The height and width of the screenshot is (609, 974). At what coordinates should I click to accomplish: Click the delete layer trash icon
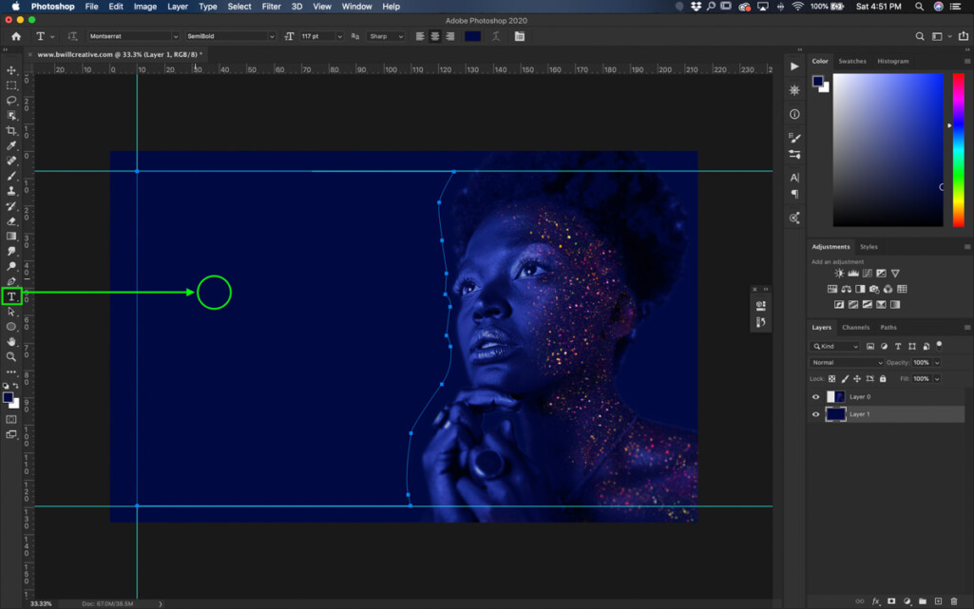pos(954,601)
